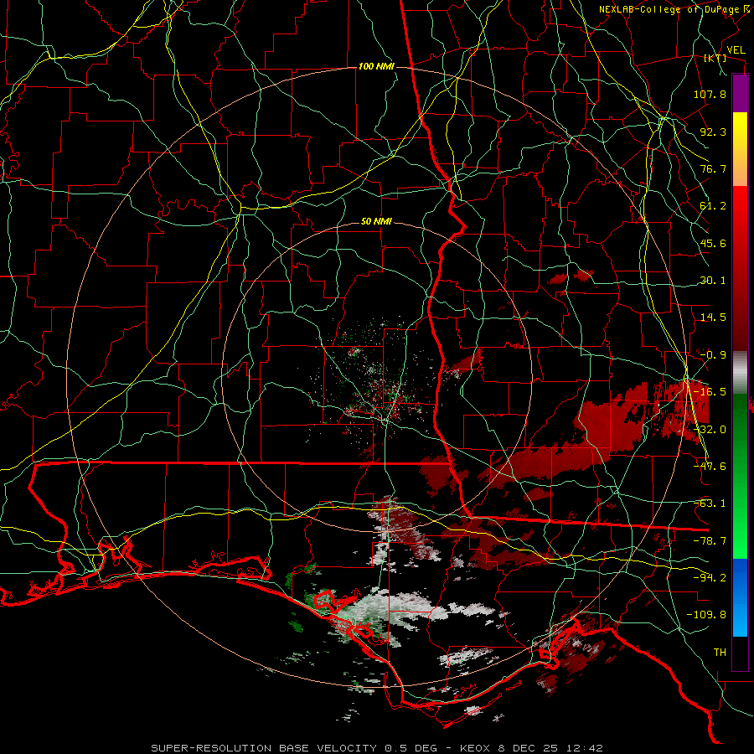
Task: Select the 30.1 legend value
Action: [713, 281]
